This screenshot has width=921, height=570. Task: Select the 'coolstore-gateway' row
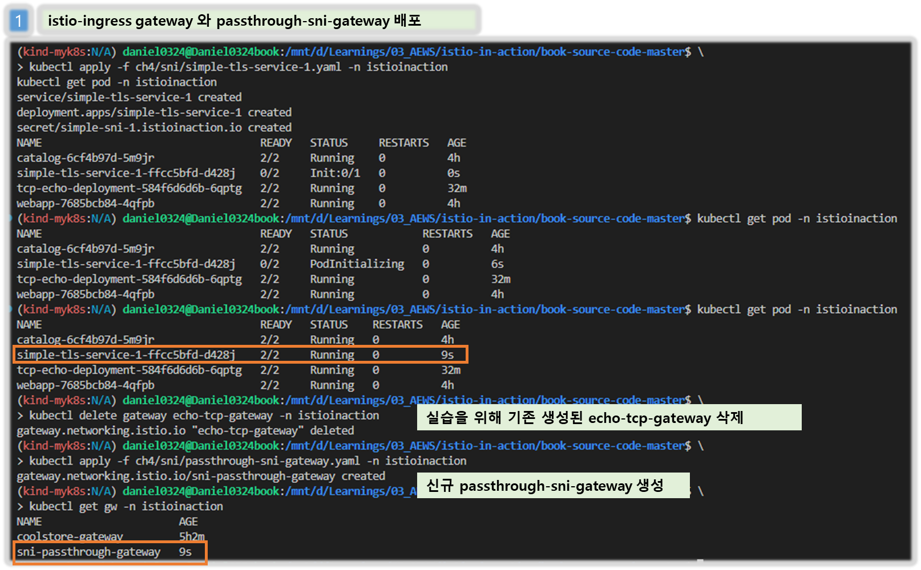pos(111,536)
